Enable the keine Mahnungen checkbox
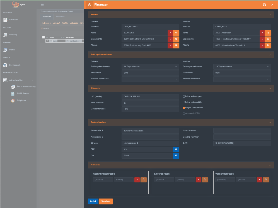 184,97
